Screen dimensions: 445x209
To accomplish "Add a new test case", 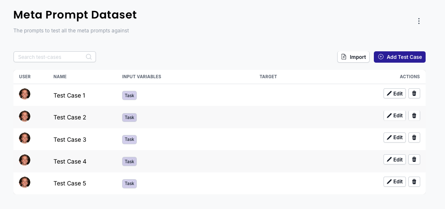I will click(400, 57).
